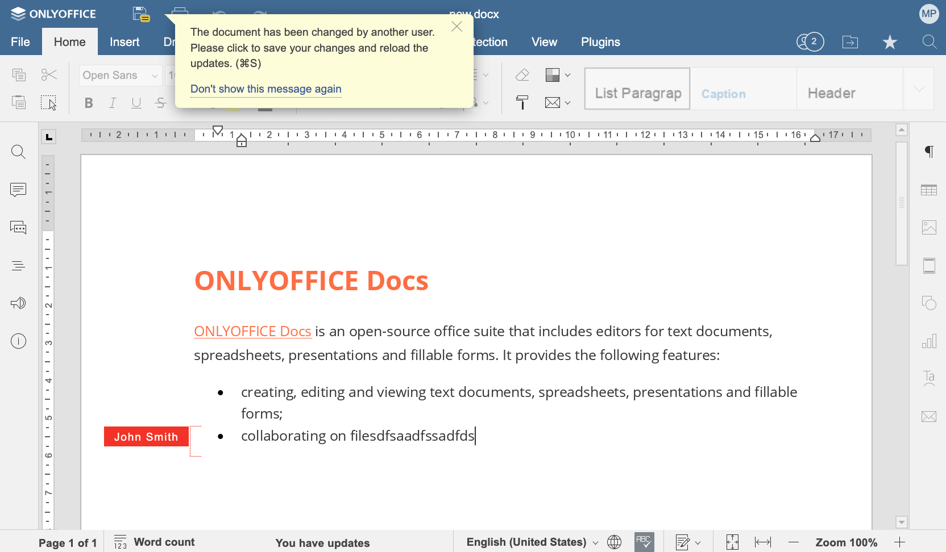Click the Select all icon
This screenshot has height=552, width=946.
tap(49, 102)
